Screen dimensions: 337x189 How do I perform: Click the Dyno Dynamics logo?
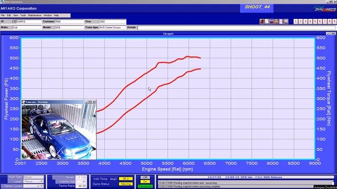coord(325,9)
